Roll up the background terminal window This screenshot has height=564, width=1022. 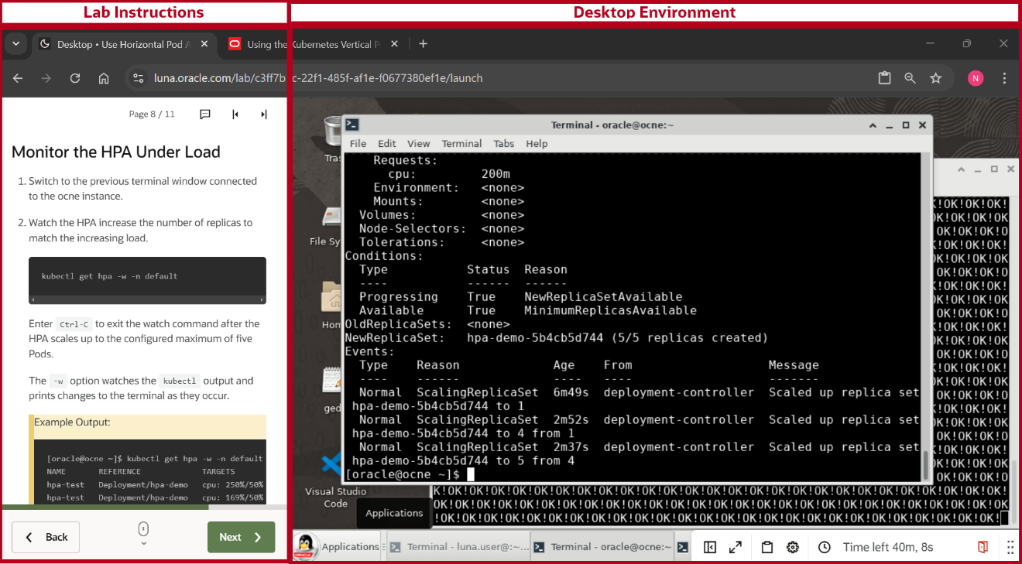click(962, 169)
